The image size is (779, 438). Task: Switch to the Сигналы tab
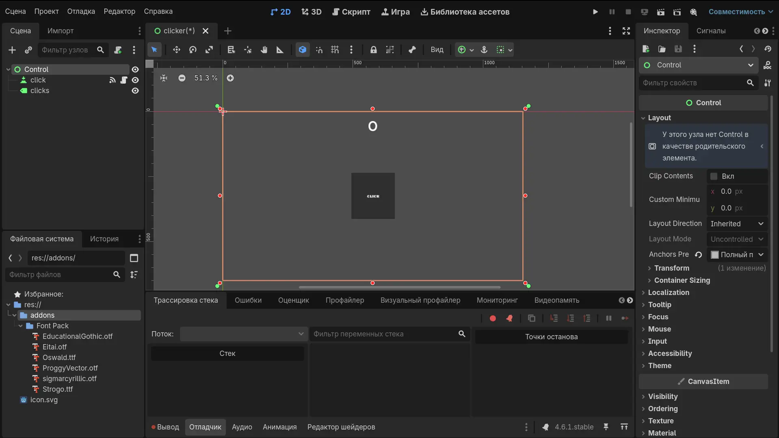point(711,31)
